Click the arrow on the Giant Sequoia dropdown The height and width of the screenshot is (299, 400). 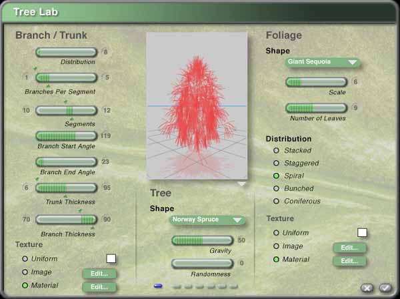tap(353, 62)
